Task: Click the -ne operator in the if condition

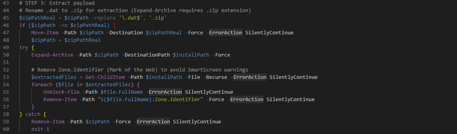Action: (63, 25)
